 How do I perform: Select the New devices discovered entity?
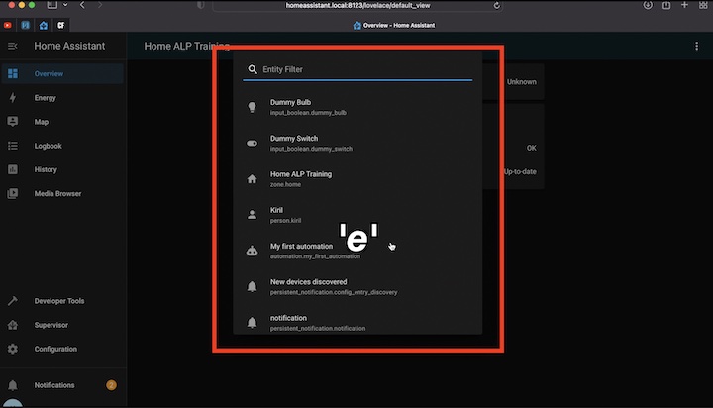[x=357, y=286]
